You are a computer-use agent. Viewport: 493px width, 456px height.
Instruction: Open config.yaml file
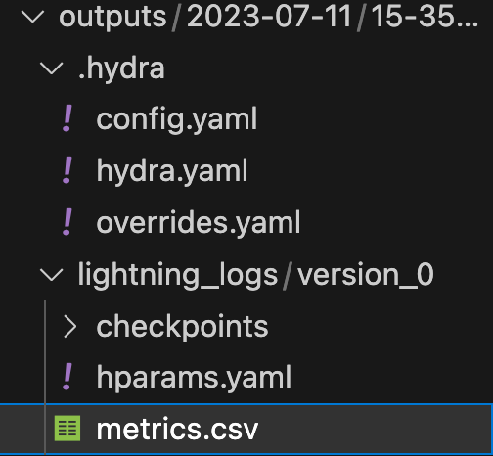click(177, 120)
